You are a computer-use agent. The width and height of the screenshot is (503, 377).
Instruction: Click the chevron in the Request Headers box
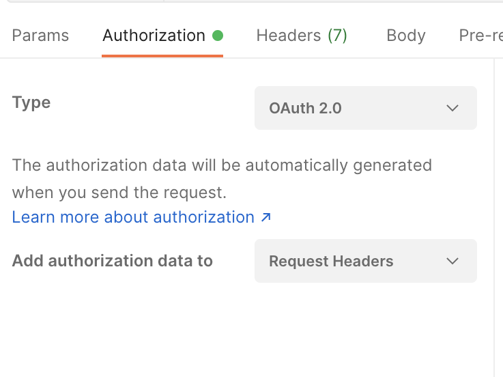[452, 261]
